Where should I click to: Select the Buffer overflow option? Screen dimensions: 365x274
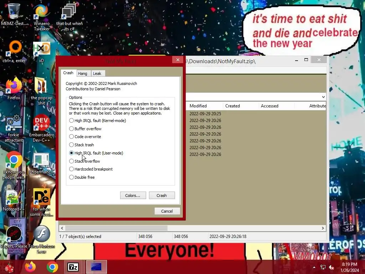point(86,128)
